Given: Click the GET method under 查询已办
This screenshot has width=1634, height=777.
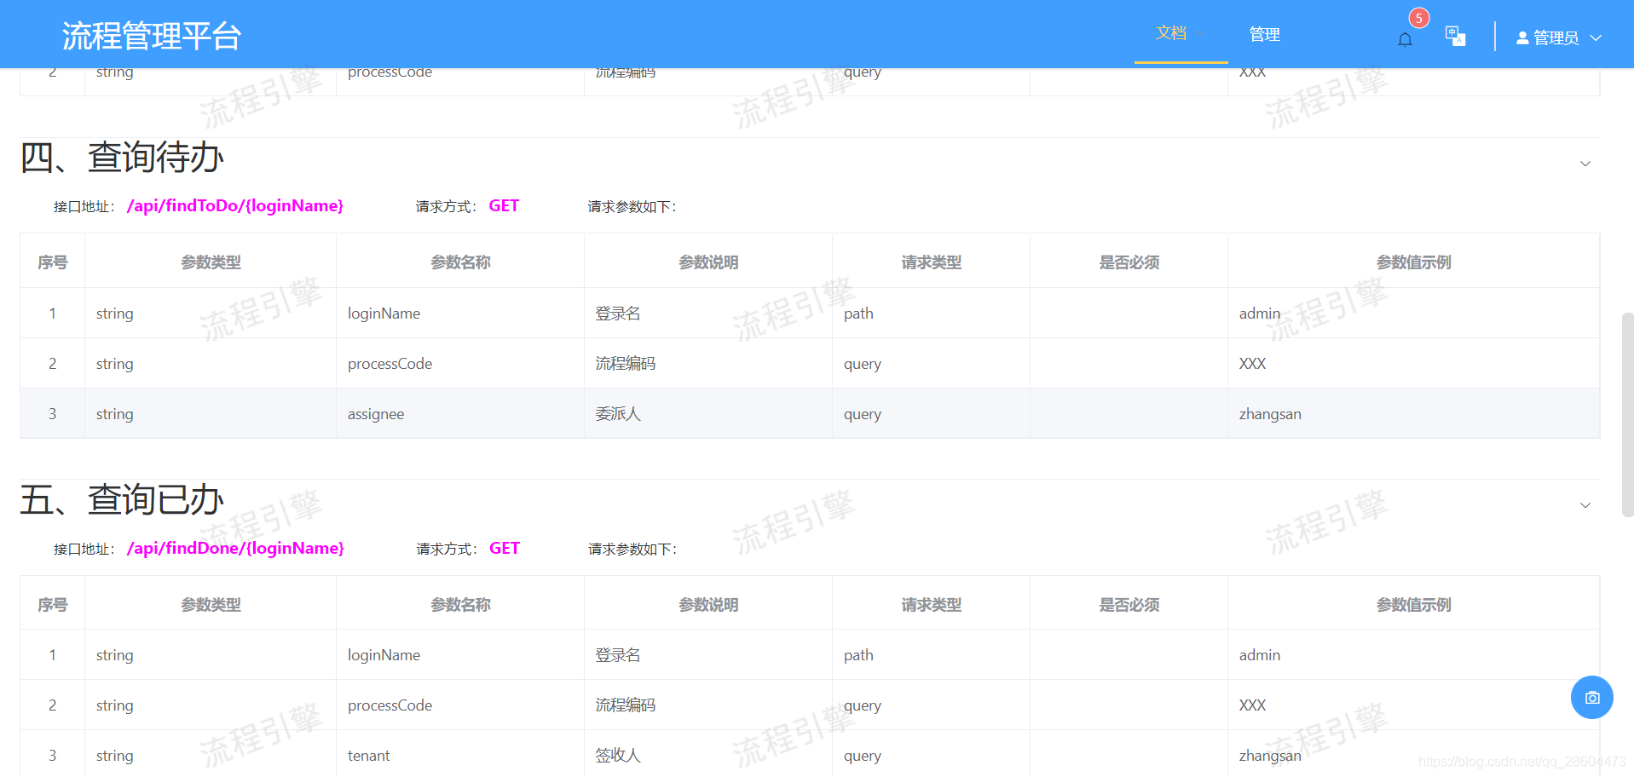Looking at the screenshot, I should [x=505, y=548].
